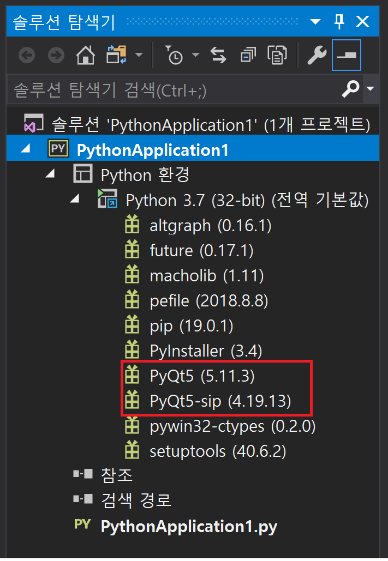Switch views with the folder view icon
The image size is (388, 561).
pyautogui.click(x=116, y=55)
